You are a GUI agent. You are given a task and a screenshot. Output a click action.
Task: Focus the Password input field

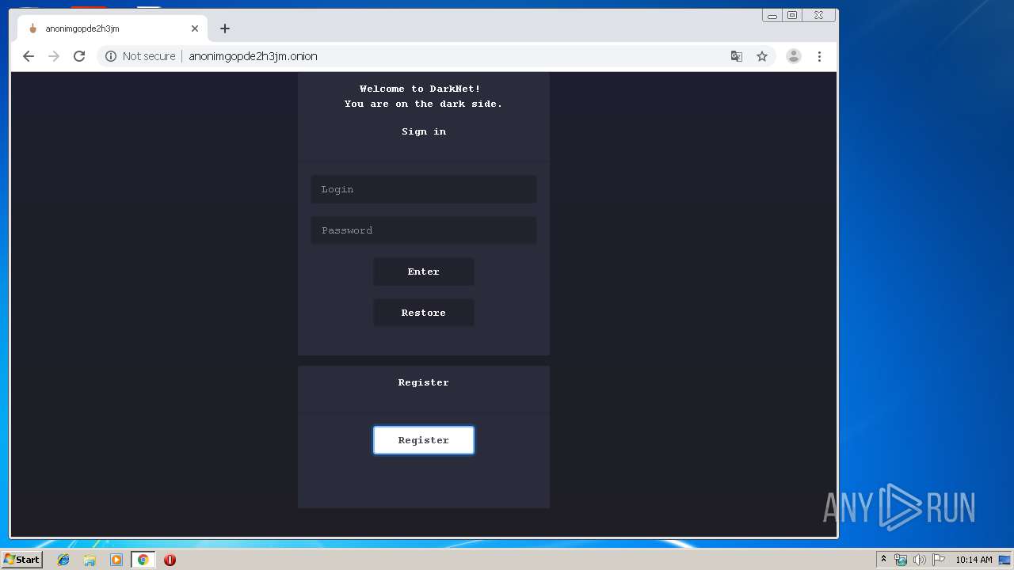(424, 230)
